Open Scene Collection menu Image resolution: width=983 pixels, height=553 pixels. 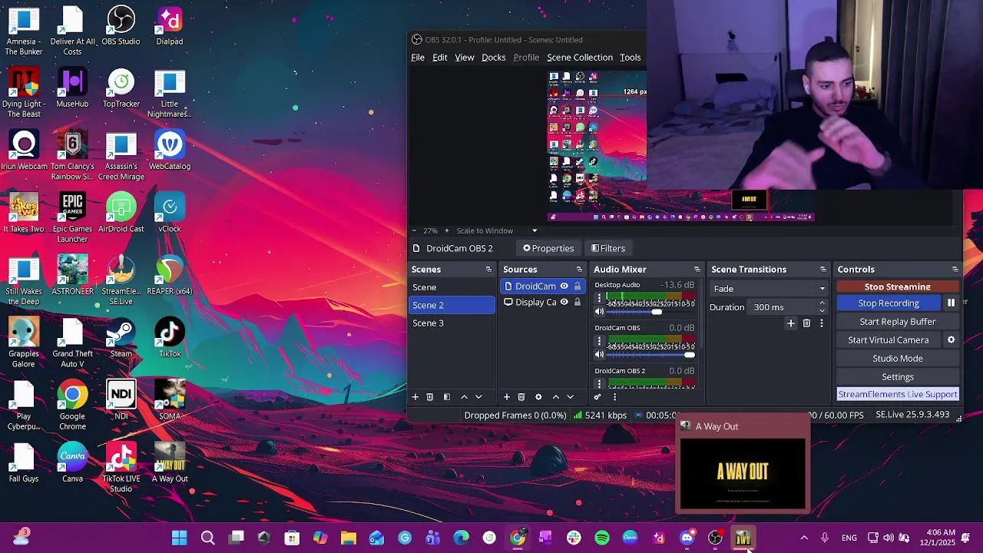tap(580, 58)
